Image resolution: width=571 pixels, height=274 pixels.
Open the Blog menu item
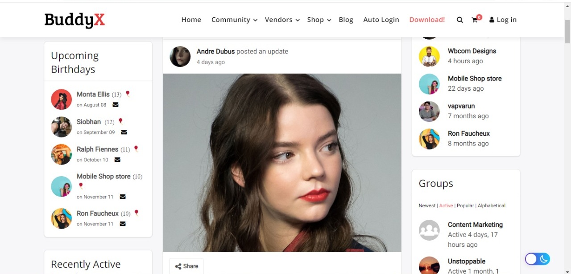tap(346, 20)
